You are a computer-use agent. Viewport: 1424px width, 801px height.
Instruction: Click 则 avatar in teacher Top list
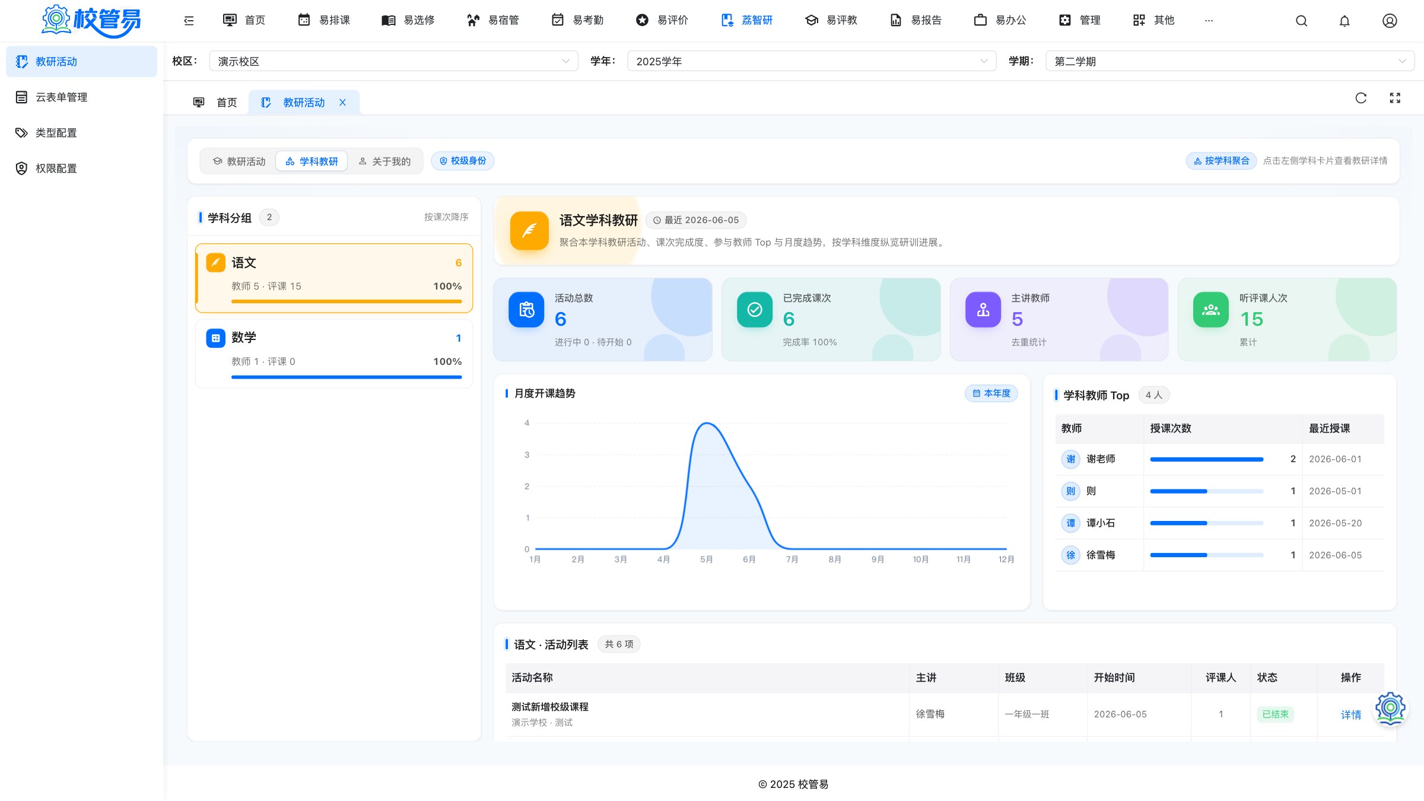click(1070, 491)
